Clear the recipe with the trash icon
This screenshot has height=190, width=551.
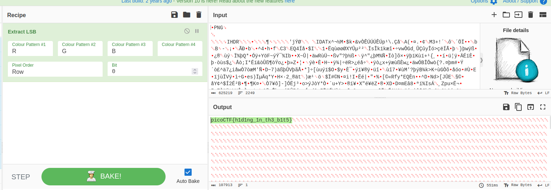[199, 15]
